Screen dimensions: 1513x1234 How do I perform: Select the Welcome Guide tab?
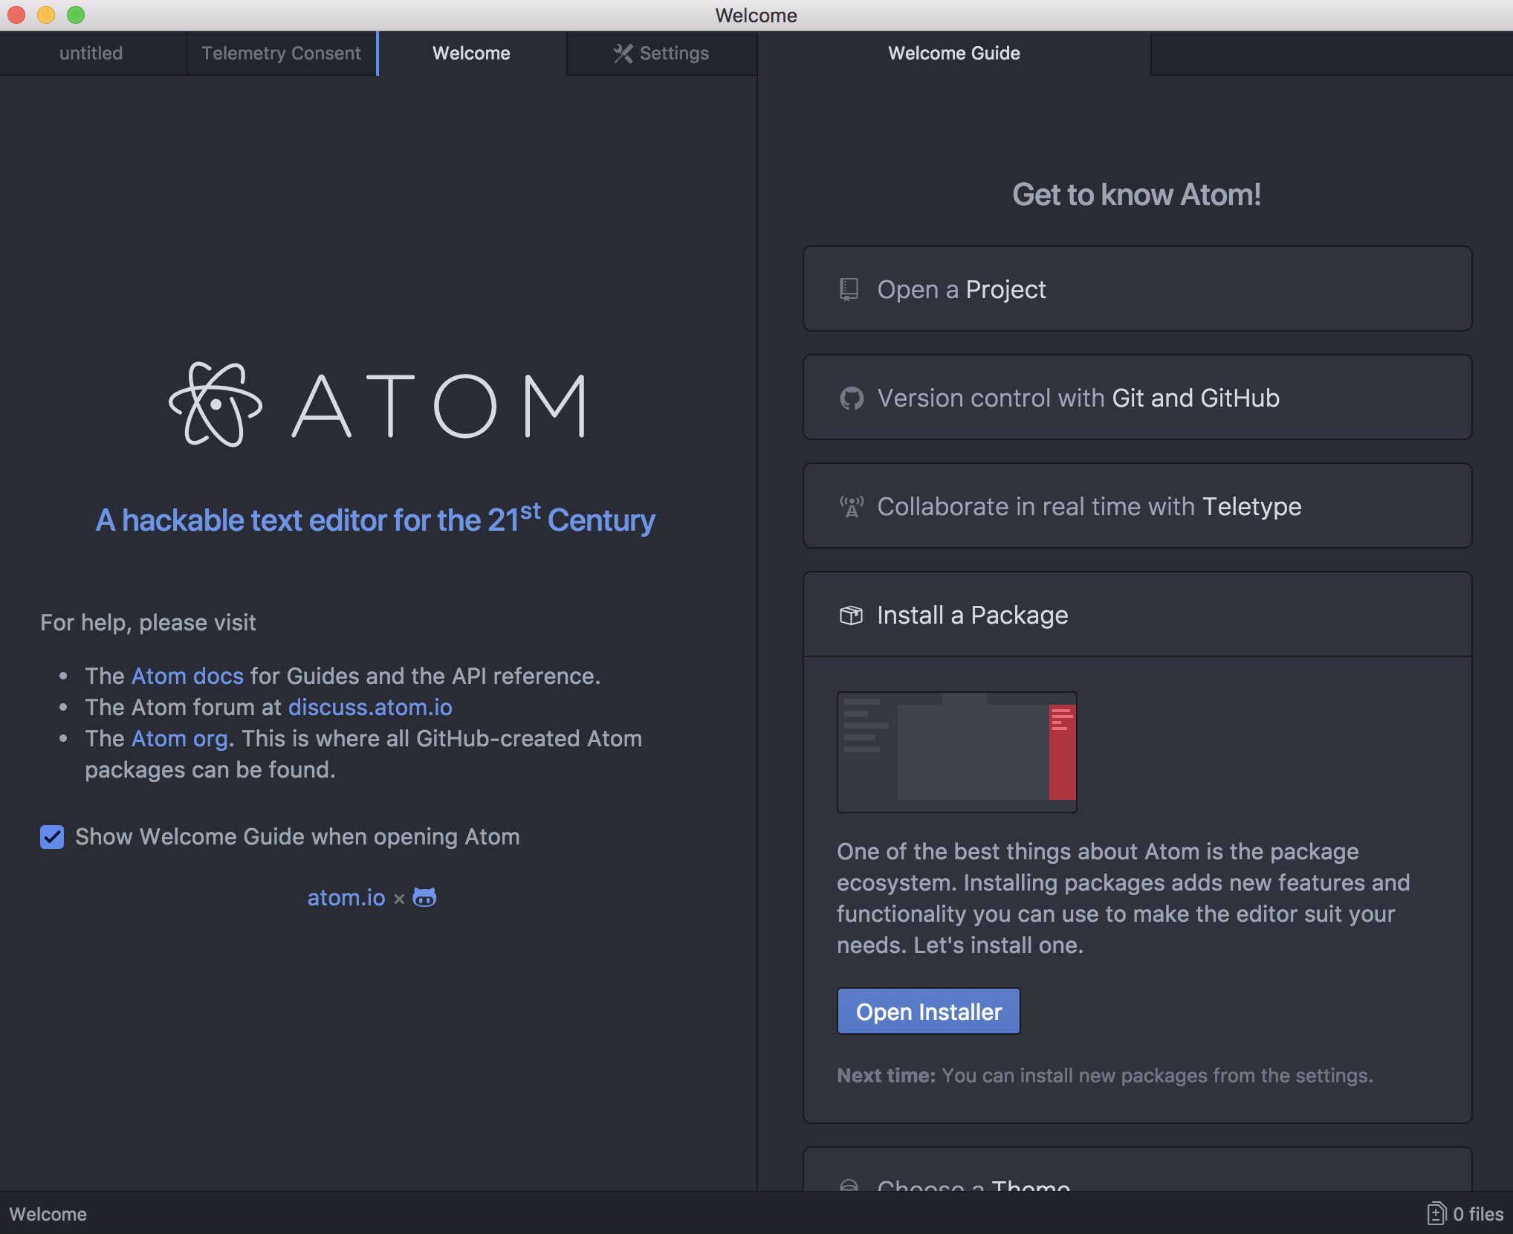(954, 54)
